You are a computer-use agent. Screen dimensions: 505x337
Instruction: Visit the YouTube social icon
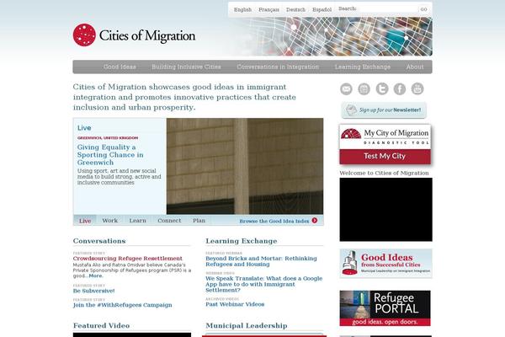(x=417, y=88)
